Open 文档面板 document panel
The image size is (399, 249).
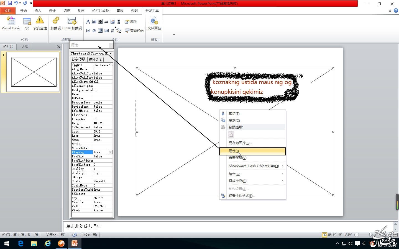click(x=154, y=23)
